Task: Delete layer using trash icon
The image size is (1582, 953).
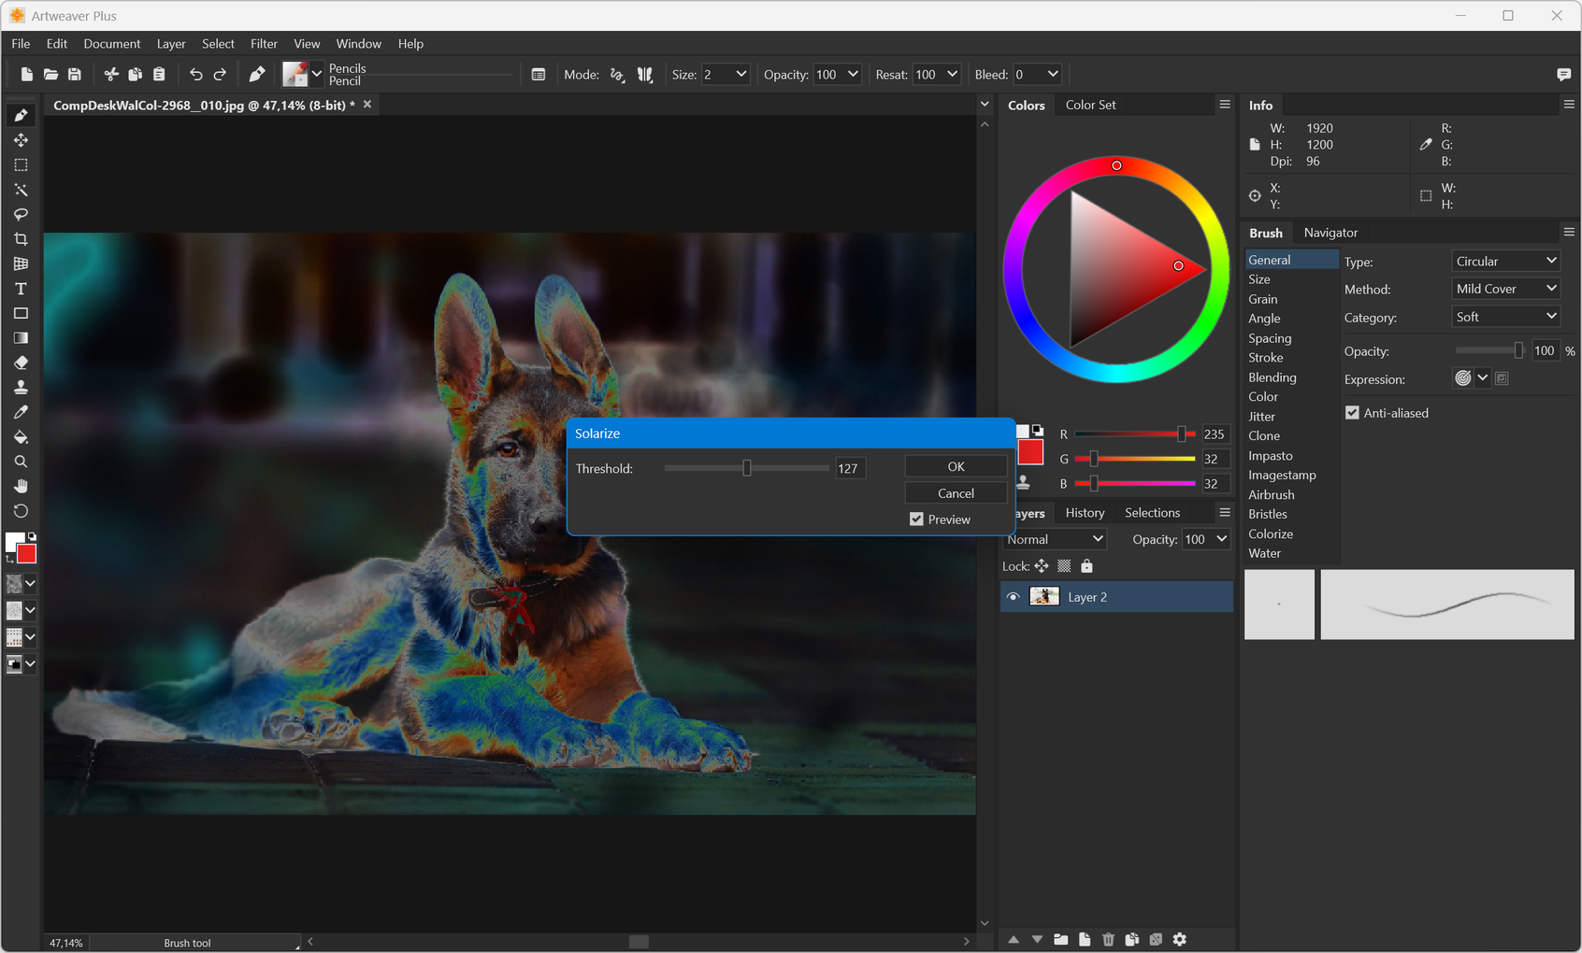Action: click(1108, 939)
